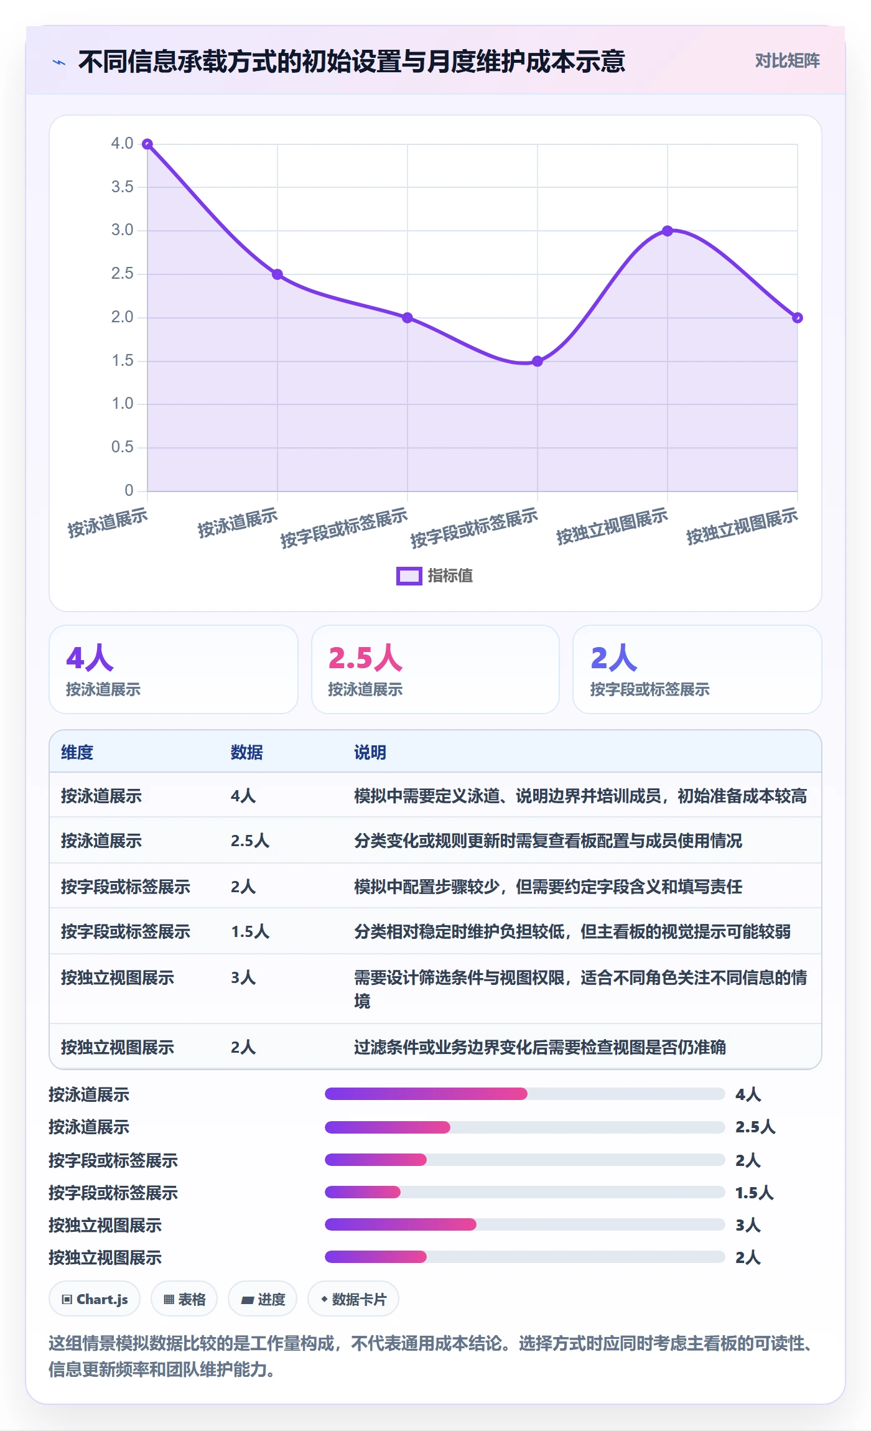The image size is (871, 1431).
Task: Click the 3人 cell in the table
Action: pyautogui.click(x=243, y=977)
